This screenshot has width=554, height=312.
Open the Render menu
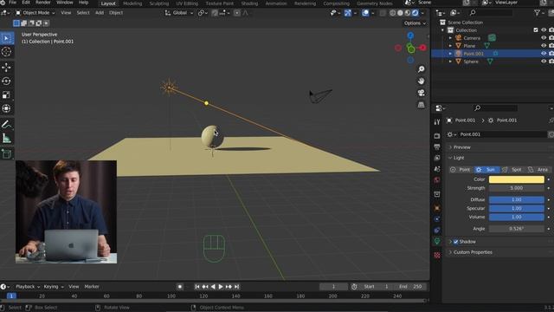tap(43, 3)
